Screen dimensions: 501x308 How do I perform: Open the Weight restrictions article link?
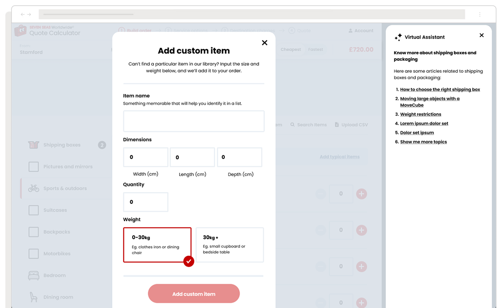click(420, 114)
